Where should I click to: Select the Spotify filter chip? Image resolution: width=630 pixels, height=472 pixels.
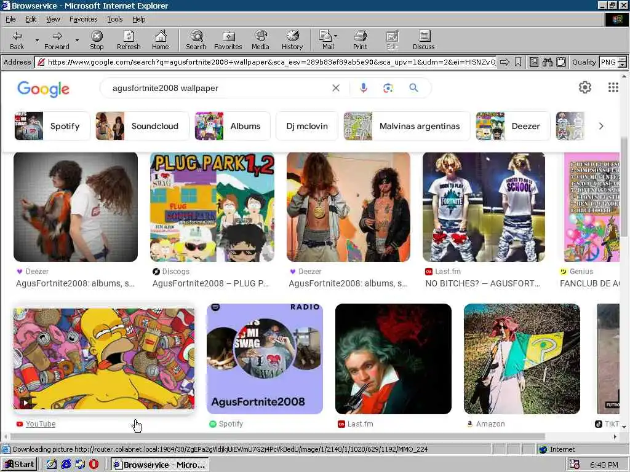52,126
